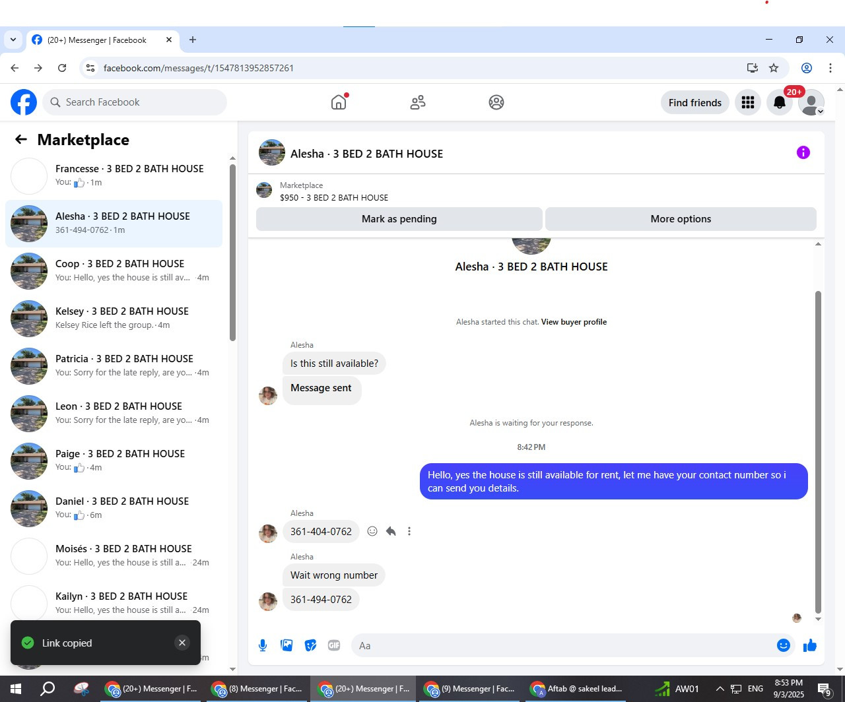Image resolution: width=845 pixels, height=702 pixels.
Task: Open more actions for 361-404-0762 message
Action: click(x=409, y=531)
